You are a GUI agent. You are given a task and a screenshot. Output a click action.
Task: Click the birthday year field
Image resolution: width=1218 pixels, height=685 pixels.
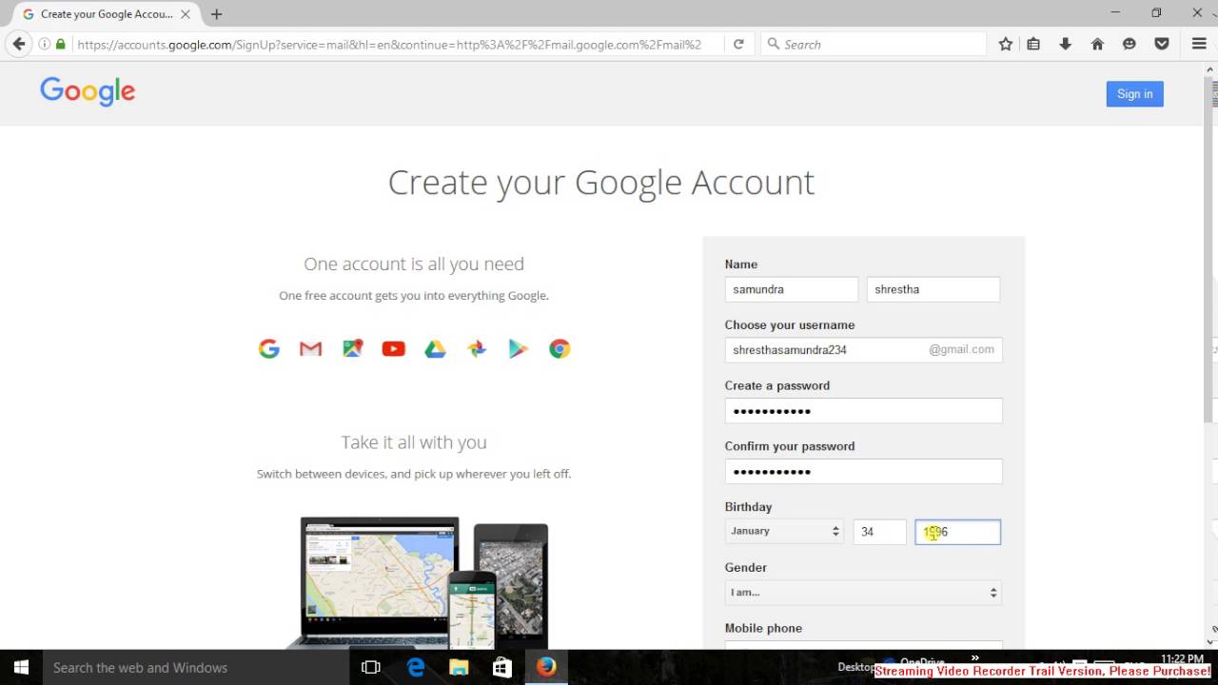click(x=957, y=532)
